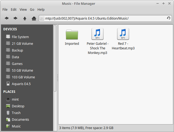Click the Forward navigation arrow

click(16, 18)
